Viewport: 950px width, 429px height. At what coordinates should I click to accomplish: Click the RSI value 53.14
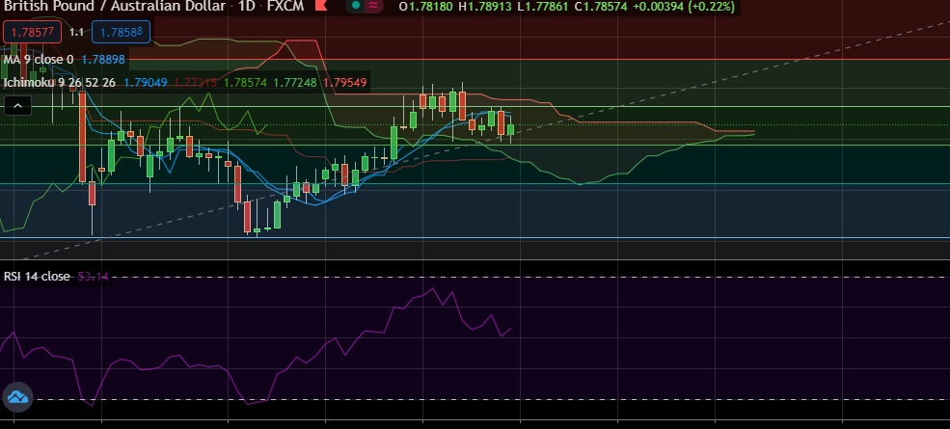tap(94, 277)
